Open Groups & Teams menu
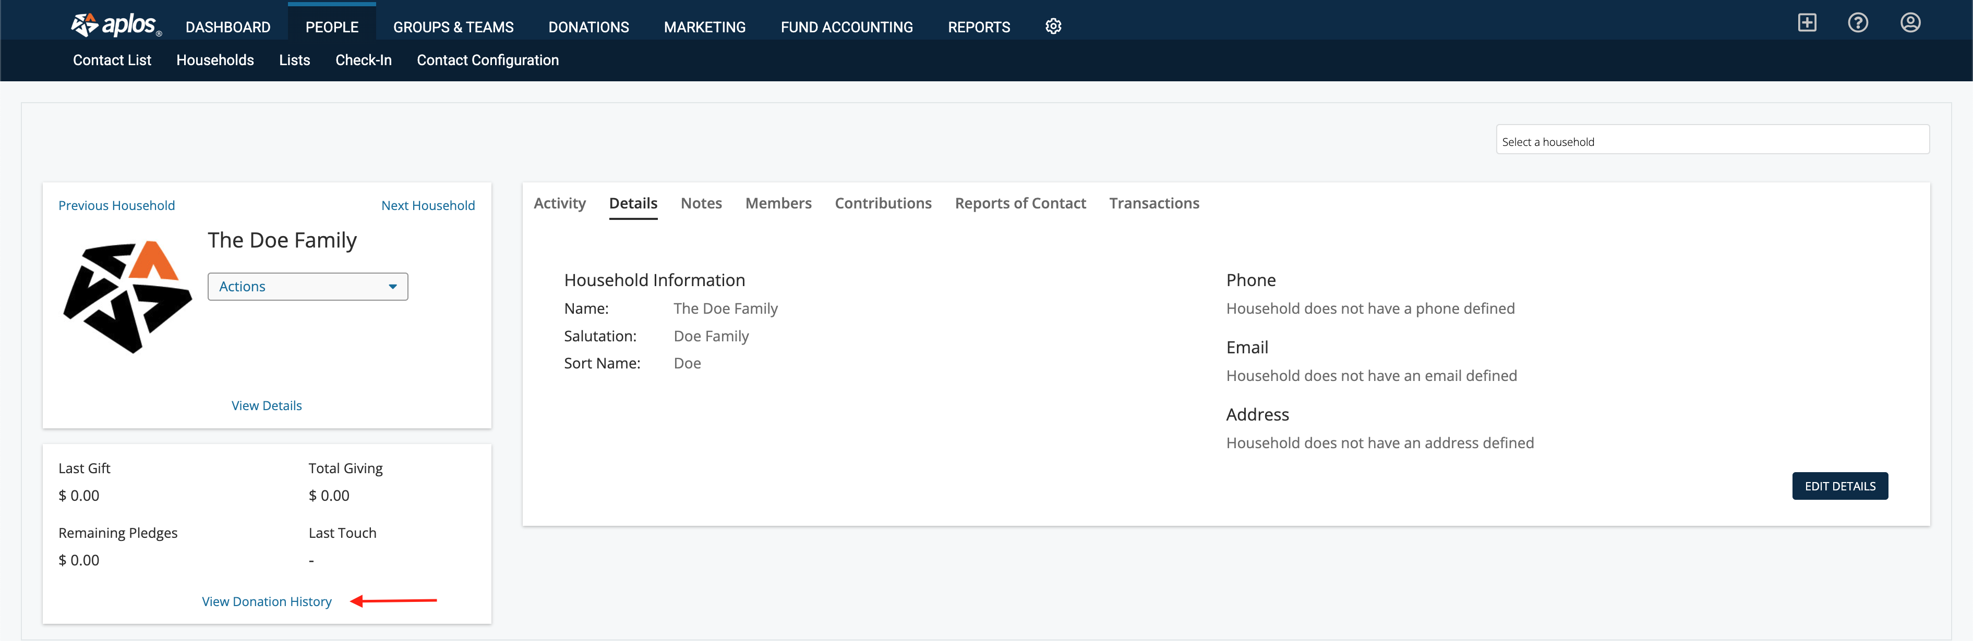 pyautogui.click(x=453, y=27)
